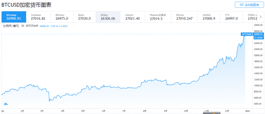Open the OANDA price tab
Screen dimensions: 265x114
(x=208, y=17)
